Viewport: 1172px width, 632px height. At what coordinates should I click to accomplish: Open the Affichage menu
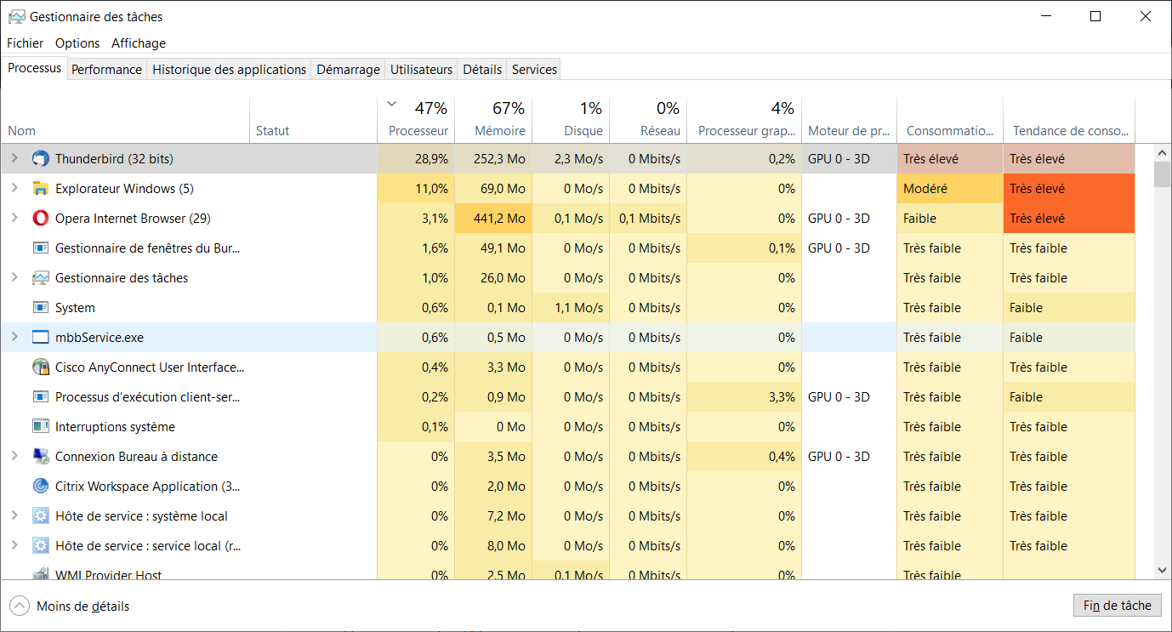(139, 43)
